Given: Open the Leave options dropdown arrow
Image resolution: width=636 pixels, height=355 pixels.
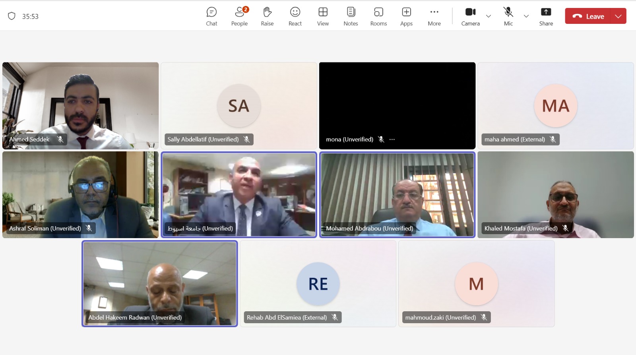Looking at the screenshot, I should coord(618,16).
